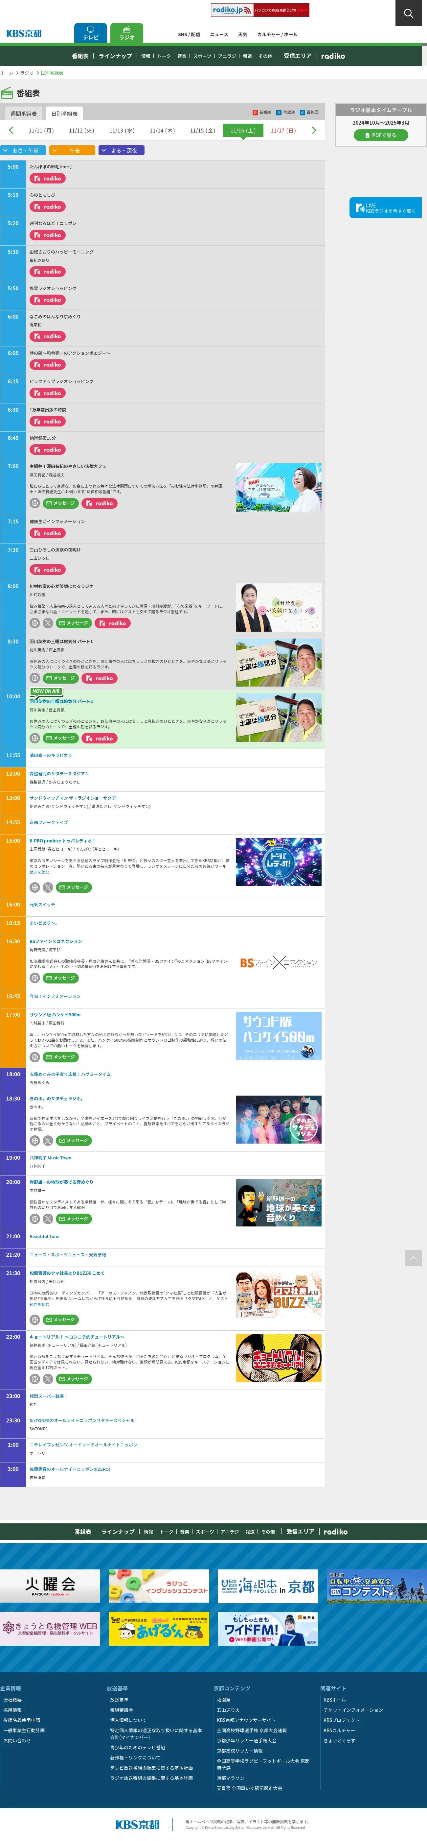Open X icon for きのホ。のサタデェラジホ。
Image resolution: width=427 pixels, height=1841 pixels.
pyautogui.click(x=48, y=1141)
